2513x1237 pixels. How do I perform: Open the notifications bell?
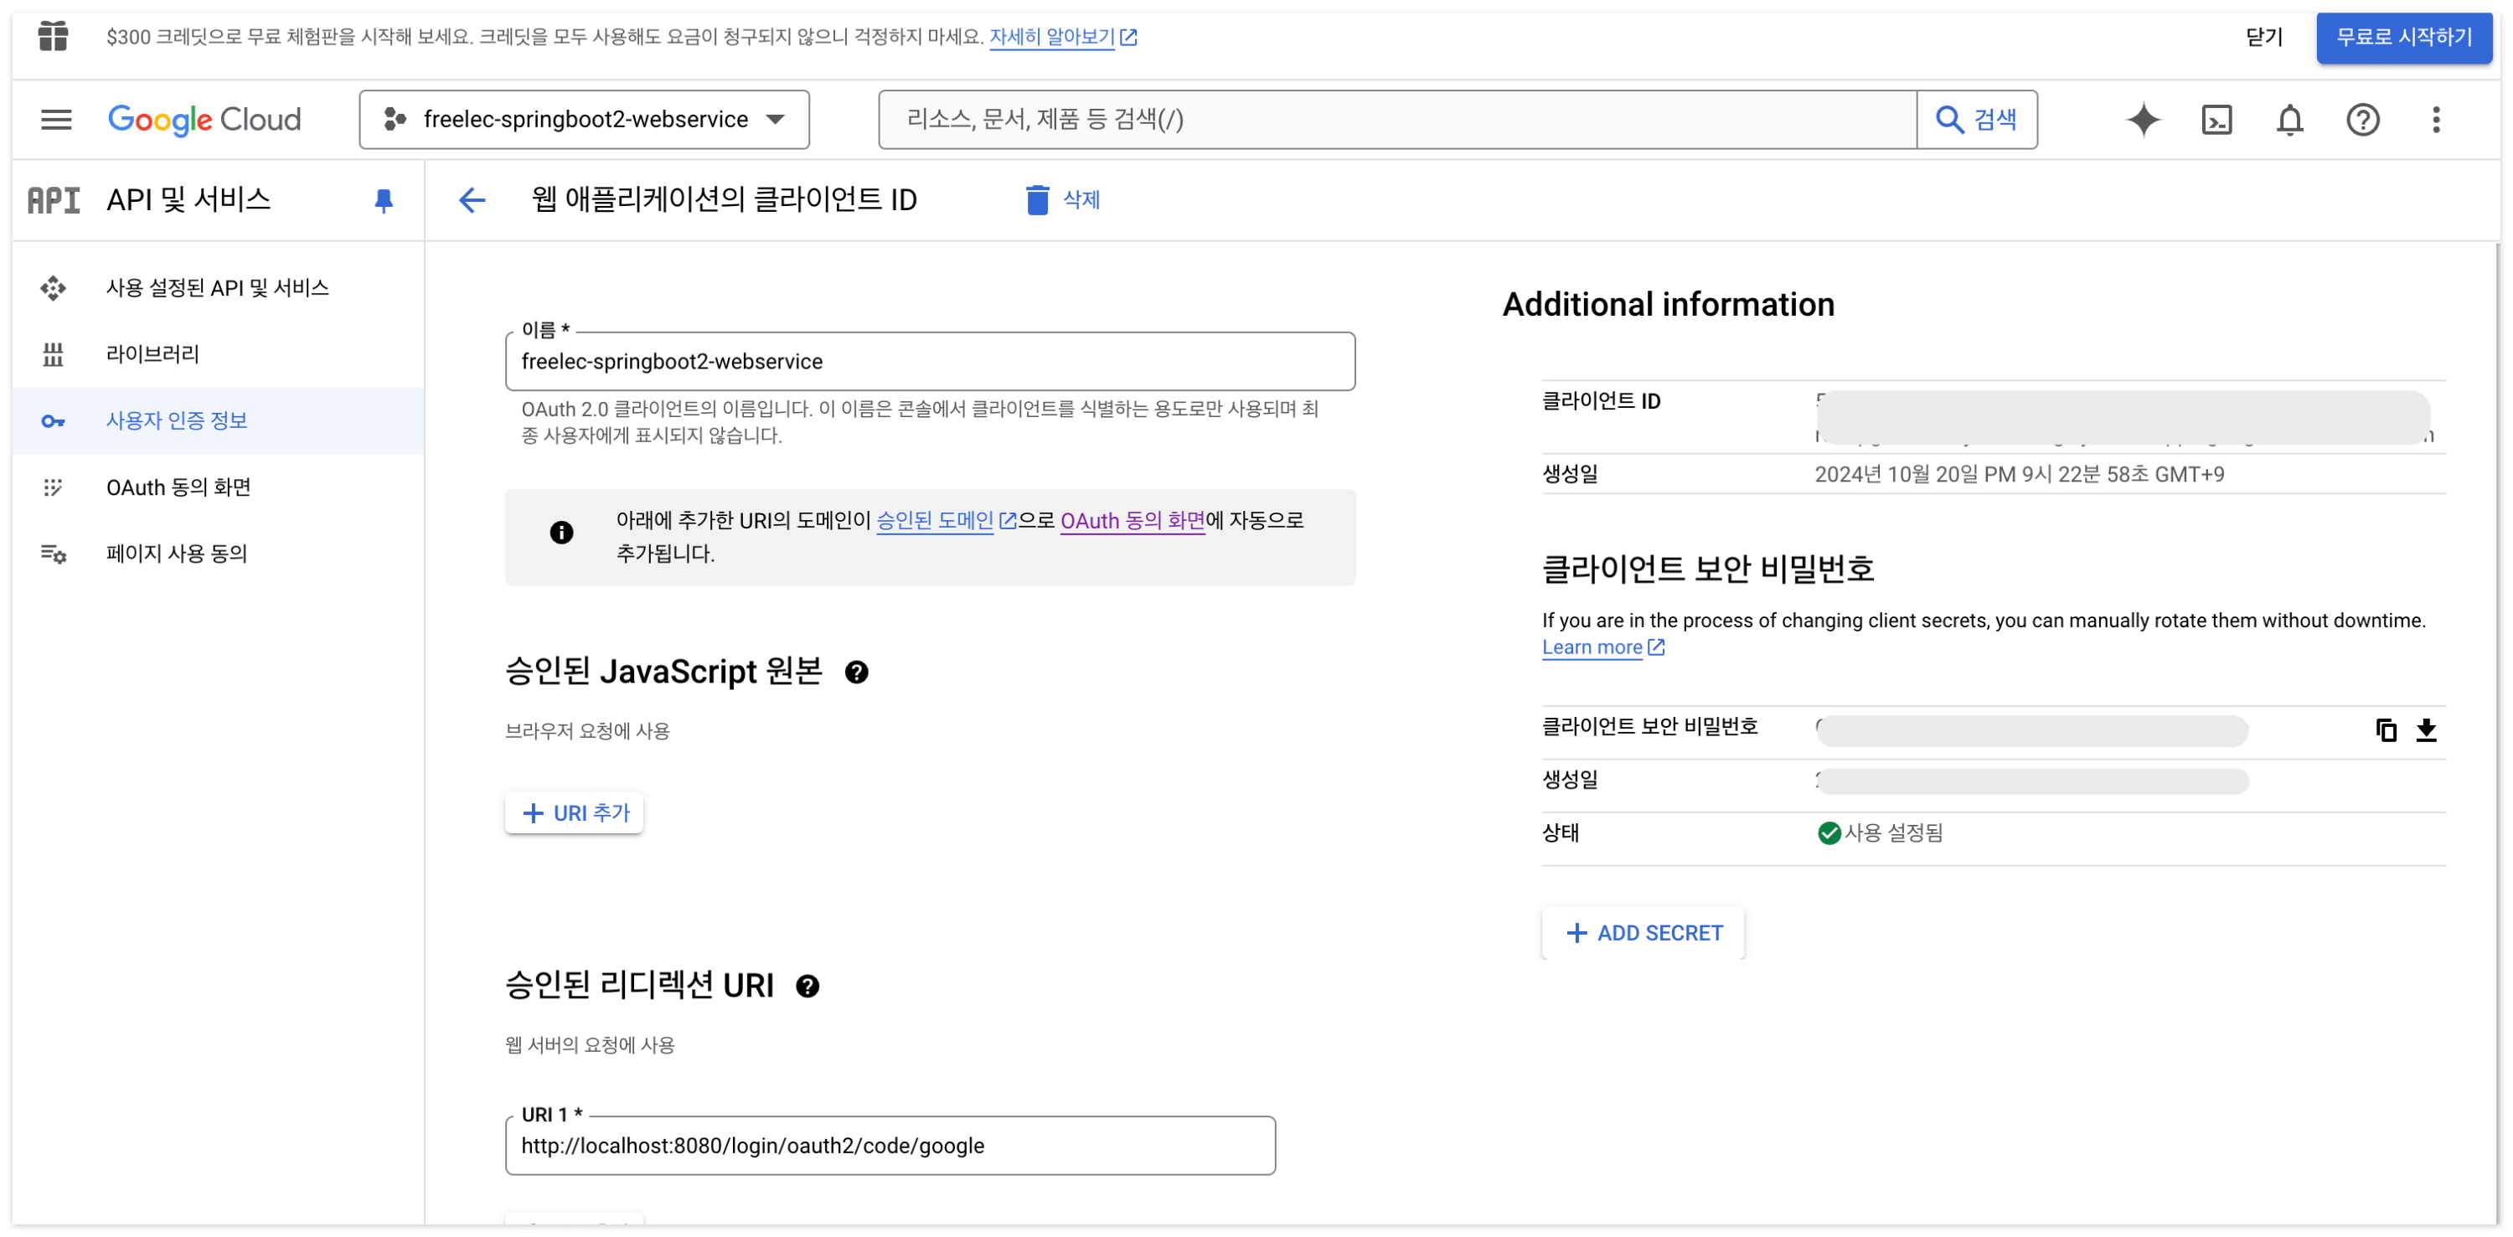click(2289, 119)
